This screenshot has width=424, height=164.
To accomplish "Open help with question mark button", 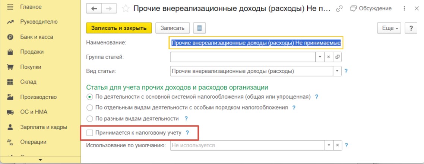I will [411, 28].
